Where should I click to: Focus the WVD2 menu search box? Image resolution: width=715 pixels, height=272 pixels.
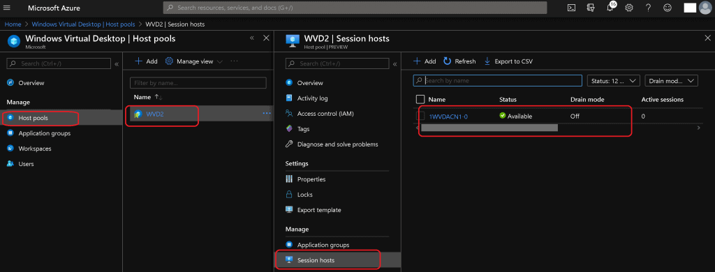click(x=337, y=63)
